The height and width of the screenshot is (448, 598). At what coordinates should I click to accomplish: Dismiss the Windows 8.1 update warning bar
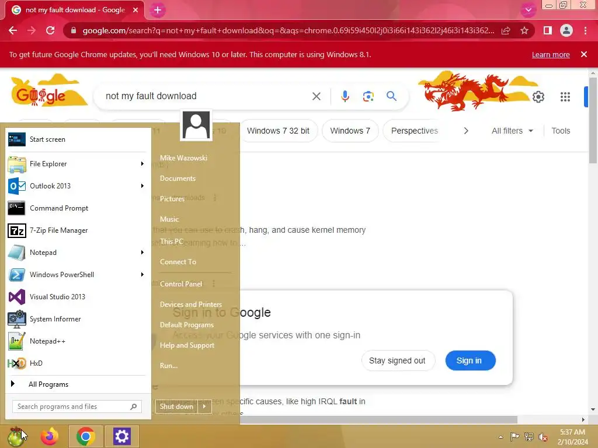(x=583, y=54)
